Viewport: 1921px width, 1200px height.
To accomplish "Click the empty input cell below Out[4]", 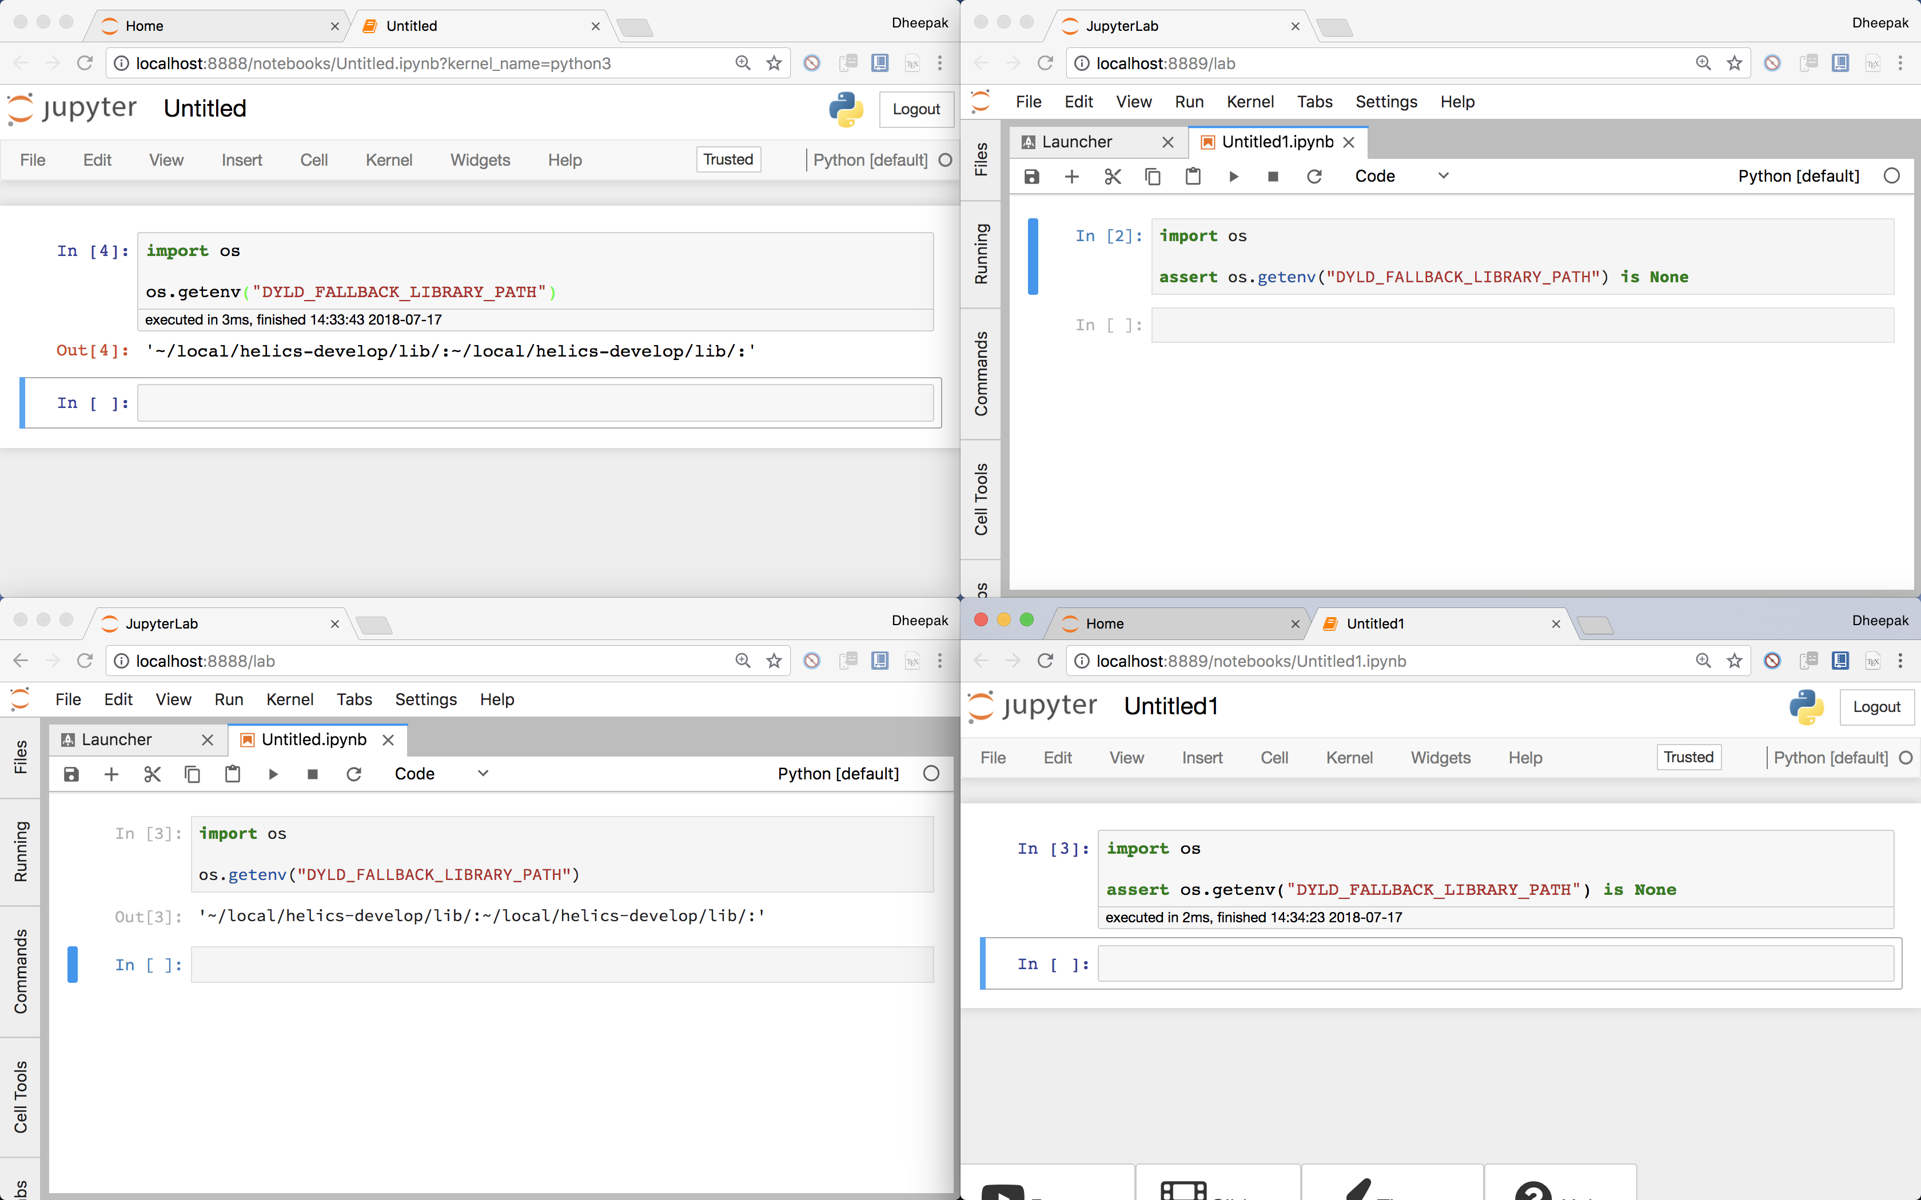I will (x=536, y=402).
